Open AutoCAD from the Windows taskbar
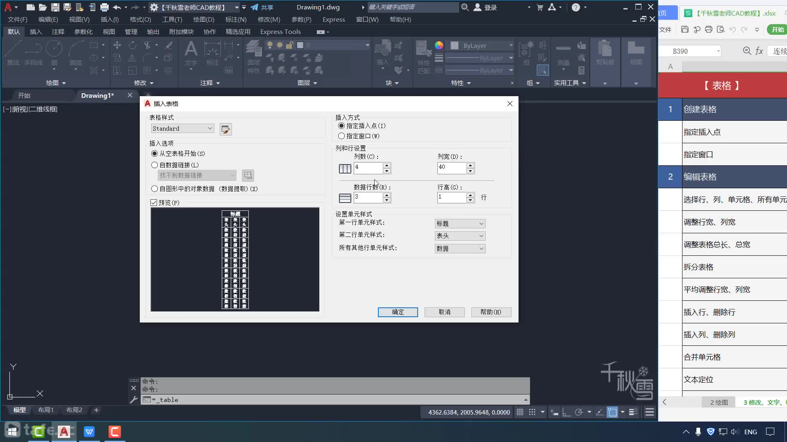This screenshot has height=442, width=787. [x=64, y=431]
